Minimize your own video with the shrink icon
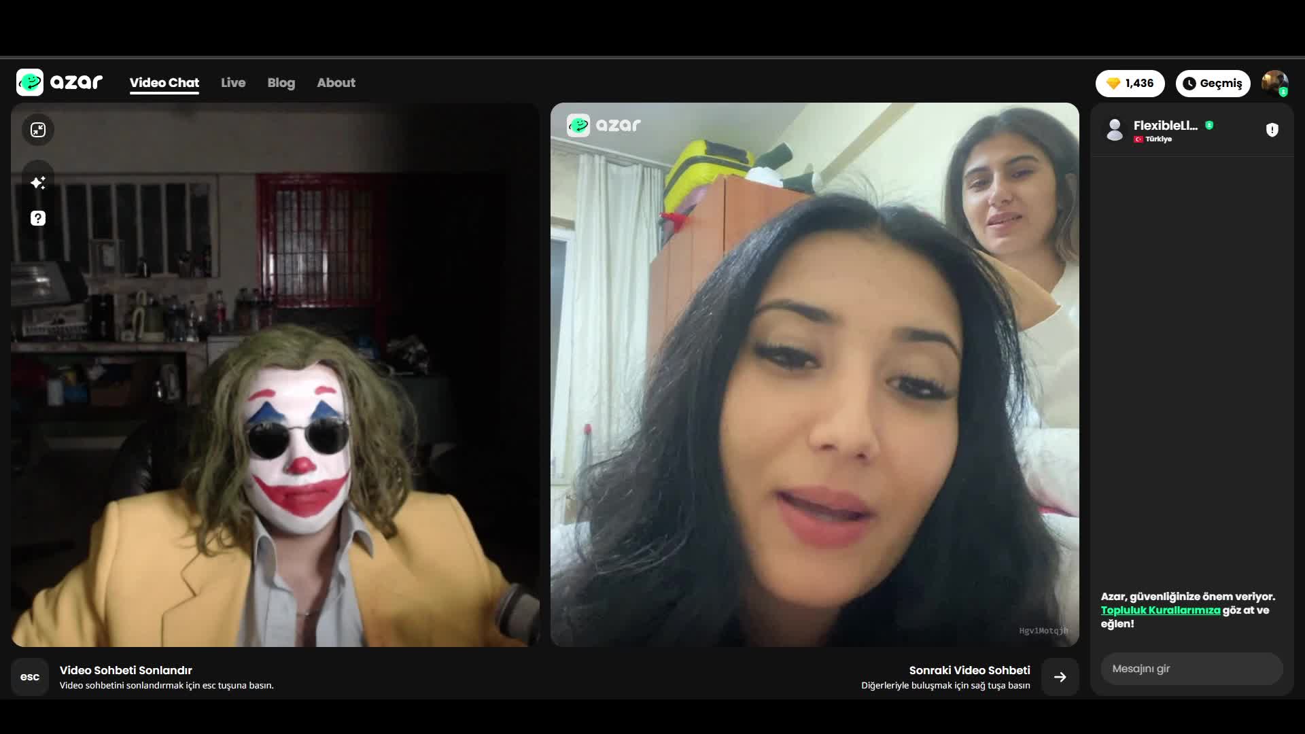The height and width of the screenshot is (734, 1305). click(38, 130)
